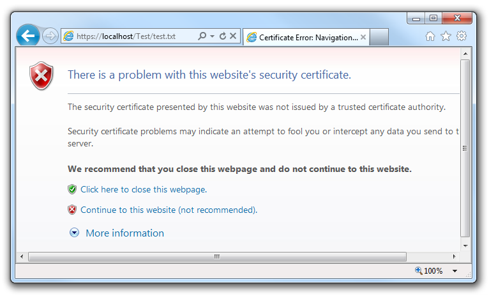This screenshot has width=489, height=296.
Task: Click 'Continue to this website (not recommended)' link
Action: 169,210
